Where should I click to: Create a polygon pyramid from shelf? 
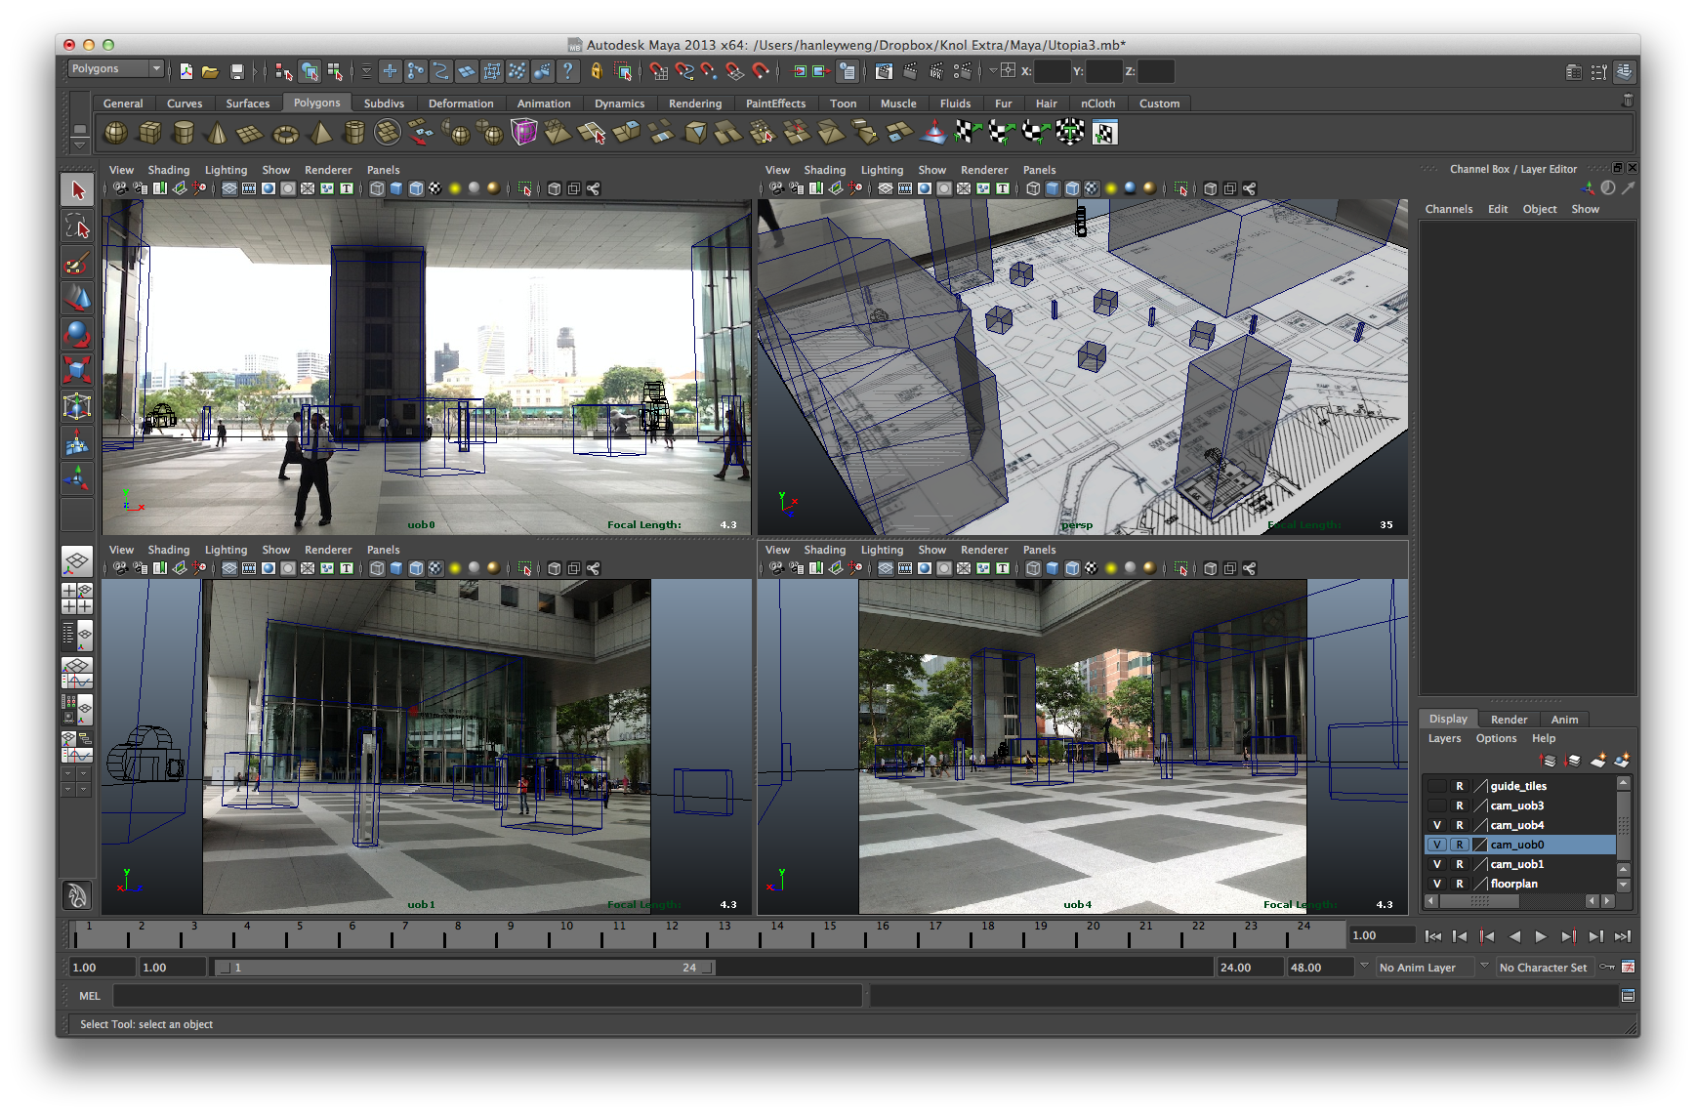(x=319, y=132)
